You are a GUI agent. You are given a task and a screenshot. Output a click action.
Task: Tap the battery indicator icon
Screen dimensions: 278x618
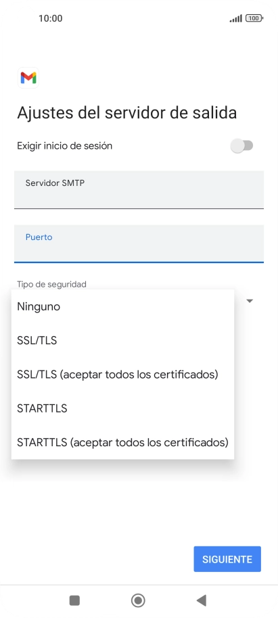point(254,18)
